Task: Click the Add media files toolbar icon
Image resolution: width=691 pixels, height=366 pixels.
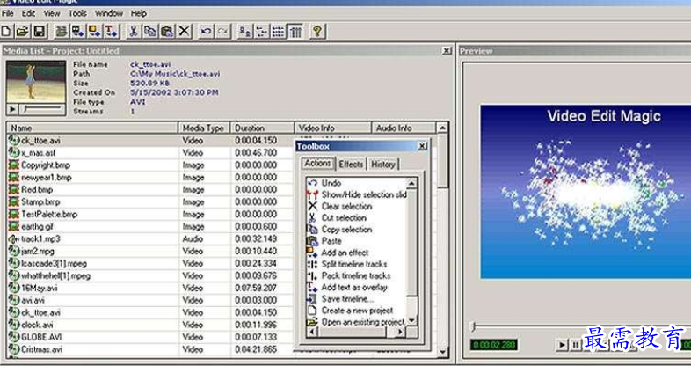Action: 62,32
